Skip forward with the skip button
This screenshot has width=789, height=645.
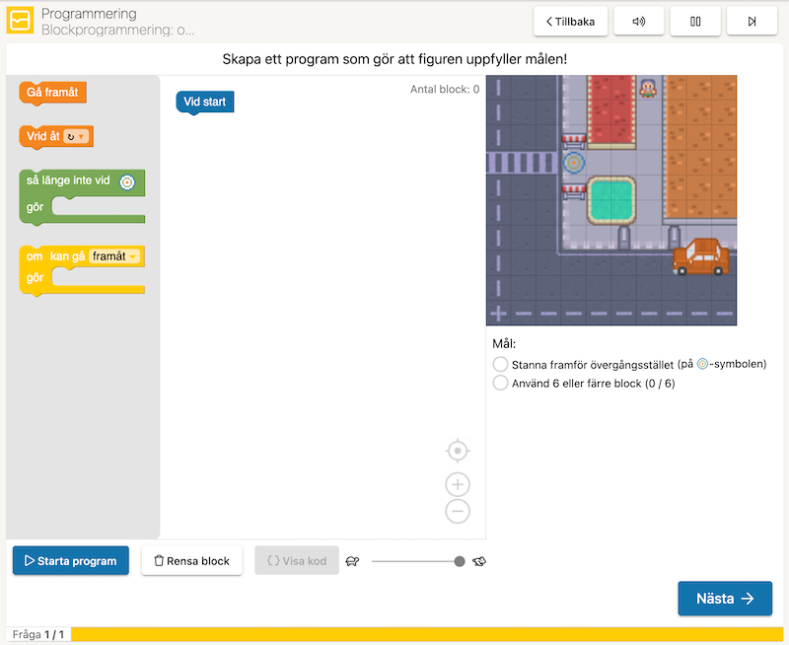click(752, 21)
